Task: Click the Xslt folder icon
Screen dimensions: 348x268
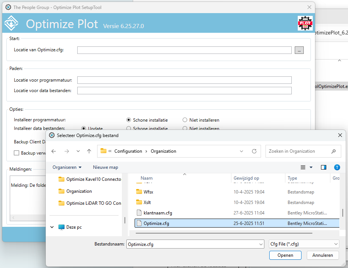Action: (x=139, y=202)
